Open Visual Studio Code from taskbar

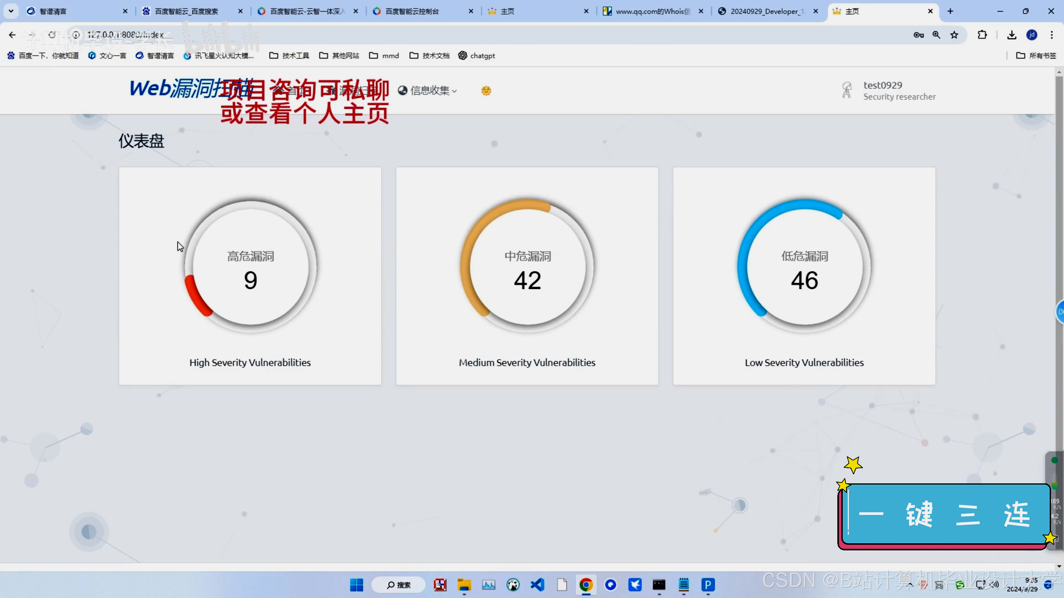(537, 585)
